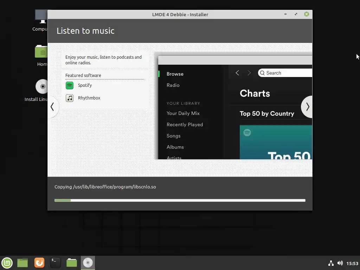Click the clock showing 15:53
Screen dimensions: 360x270
(352, 263)
